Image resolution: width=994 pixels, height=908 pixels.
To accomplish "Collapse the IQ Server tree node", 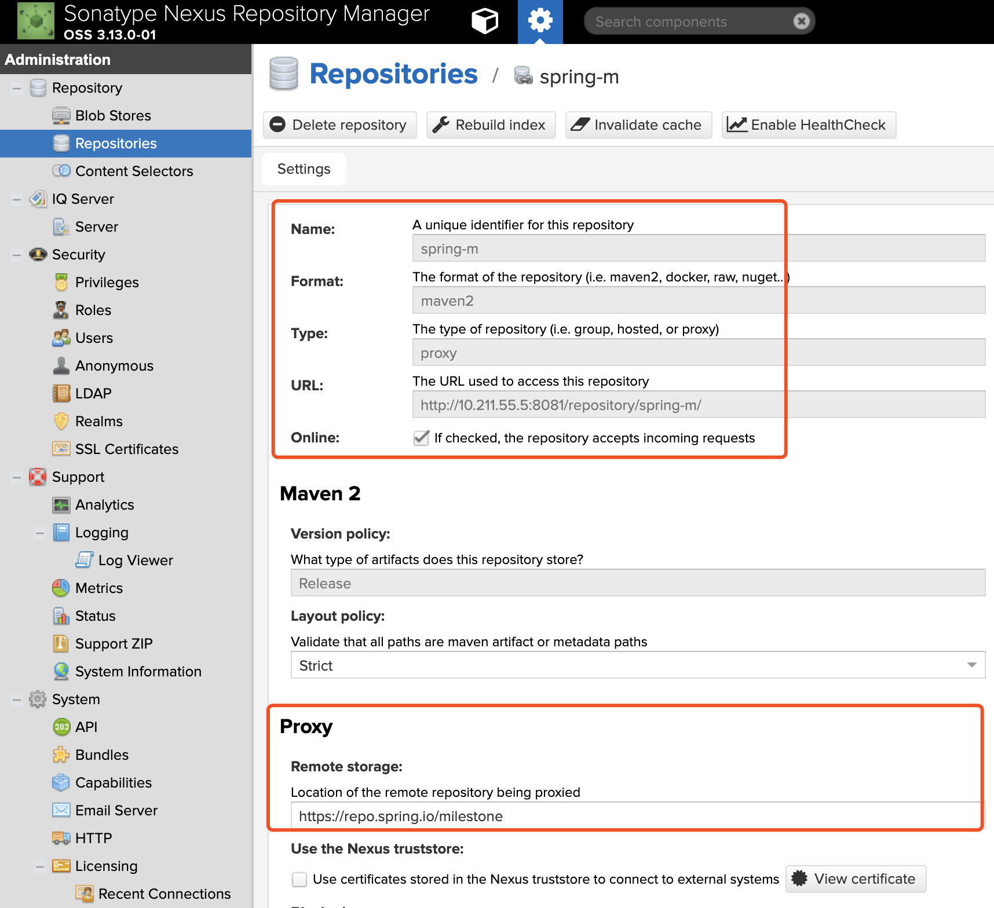I will [17, 200].
